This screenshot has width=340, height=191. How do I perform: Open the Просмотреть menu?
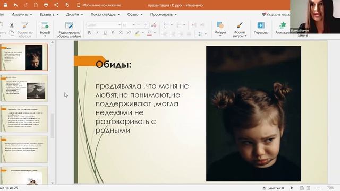tap(164, 14)
